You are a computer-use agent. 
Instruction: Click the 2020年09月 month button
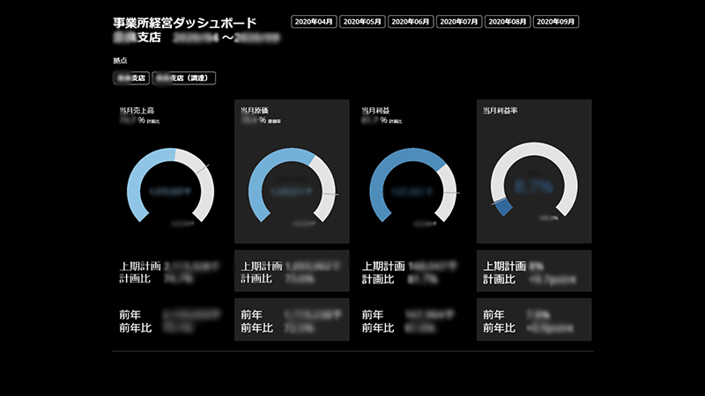[x=555, y=21]
